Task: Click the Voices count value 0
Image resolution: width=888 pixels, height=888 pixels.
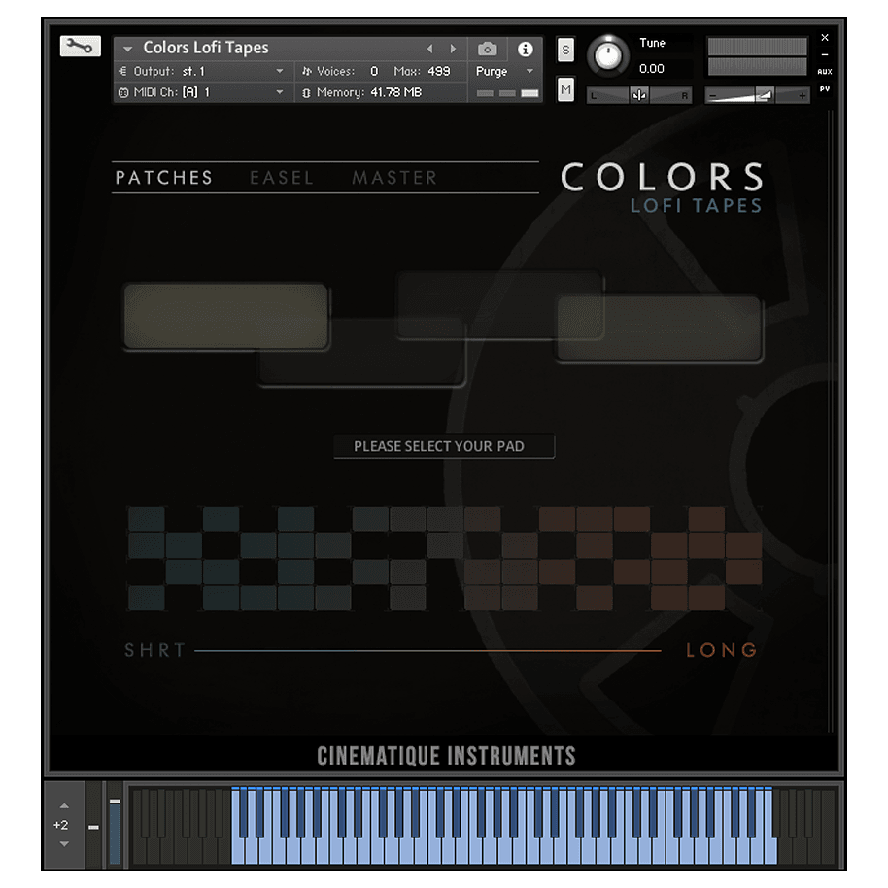Action: coord(374,71)
